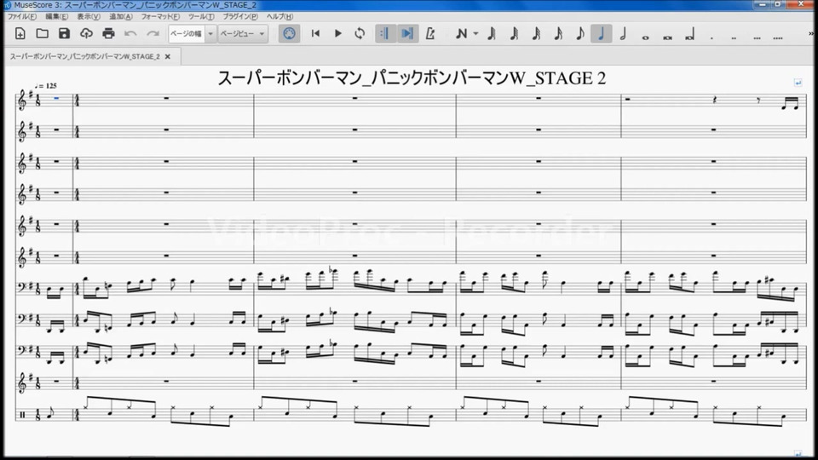Rewind playback to start position
Viewport: 818px width, 460px height.
tap(315, 34)
